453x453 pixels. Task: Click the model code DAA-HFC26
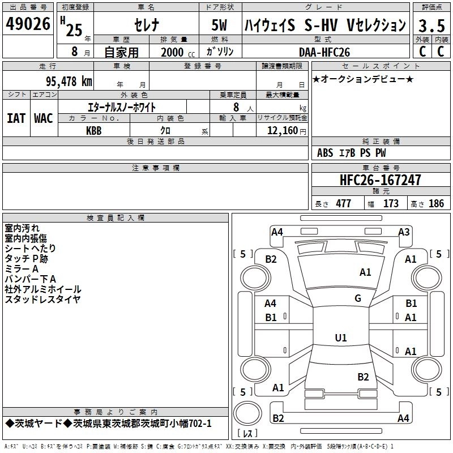tap(324, 52)
